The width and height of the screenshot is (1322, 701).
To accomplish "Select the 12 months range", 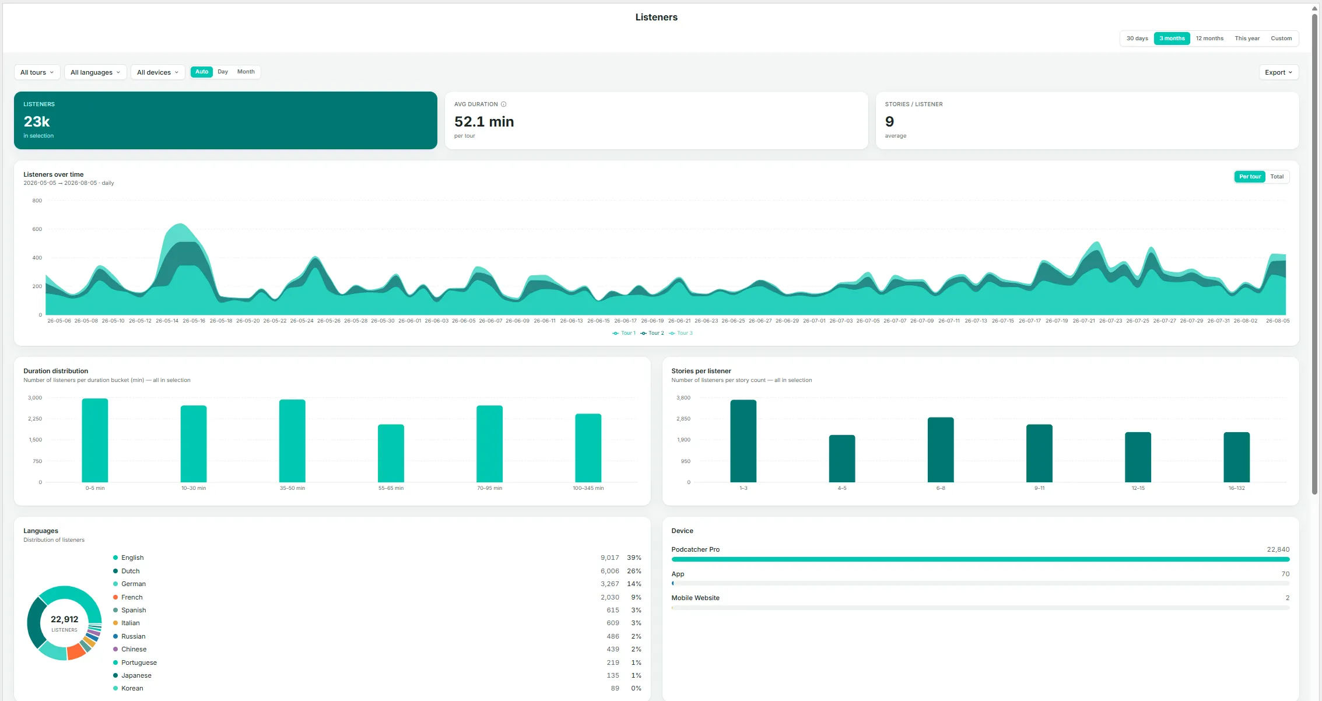I will [x=1209, y=38].
